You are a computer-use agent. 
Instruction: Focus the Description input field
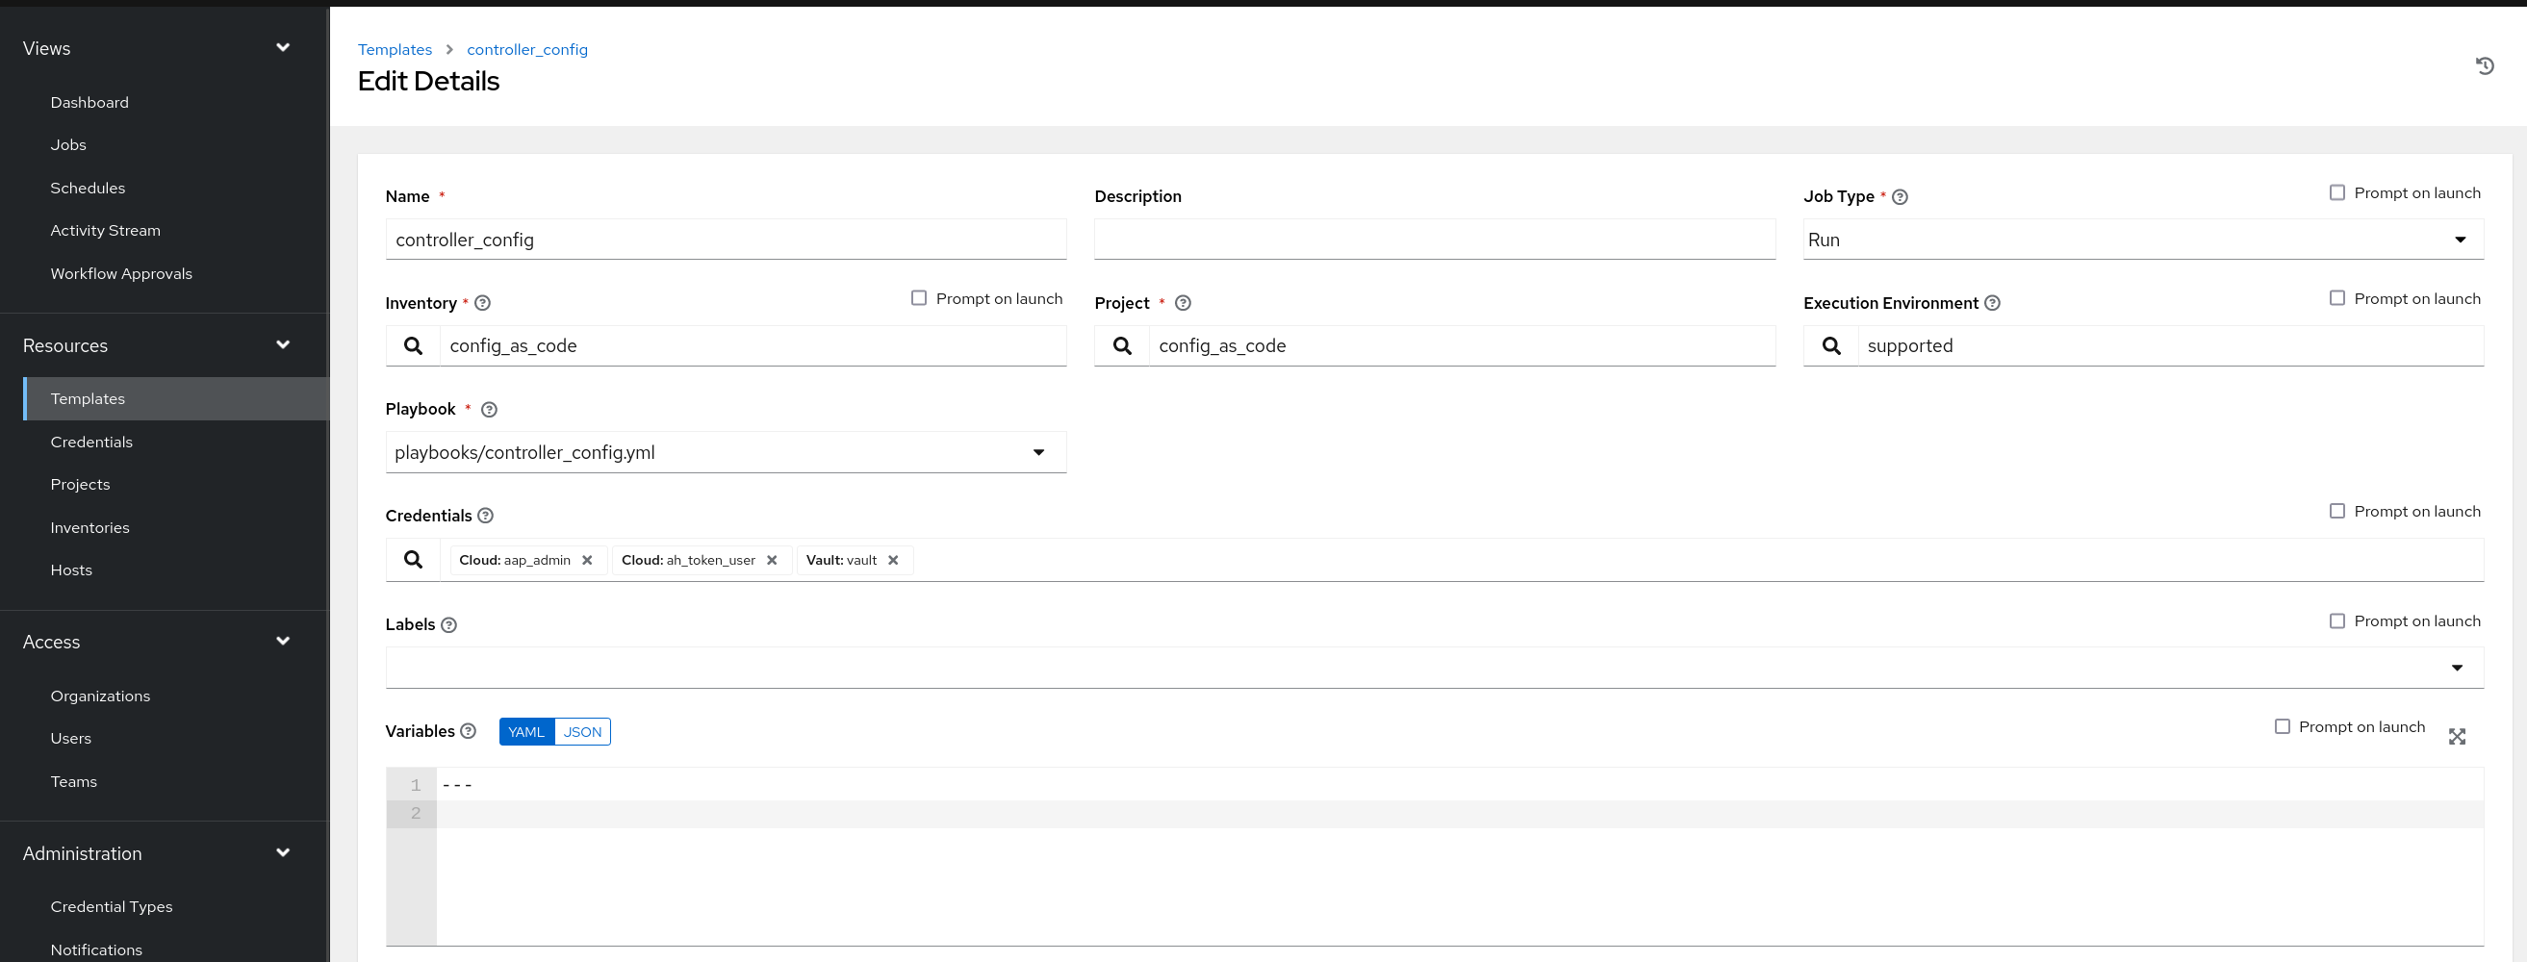click(x=1434, y=240)
